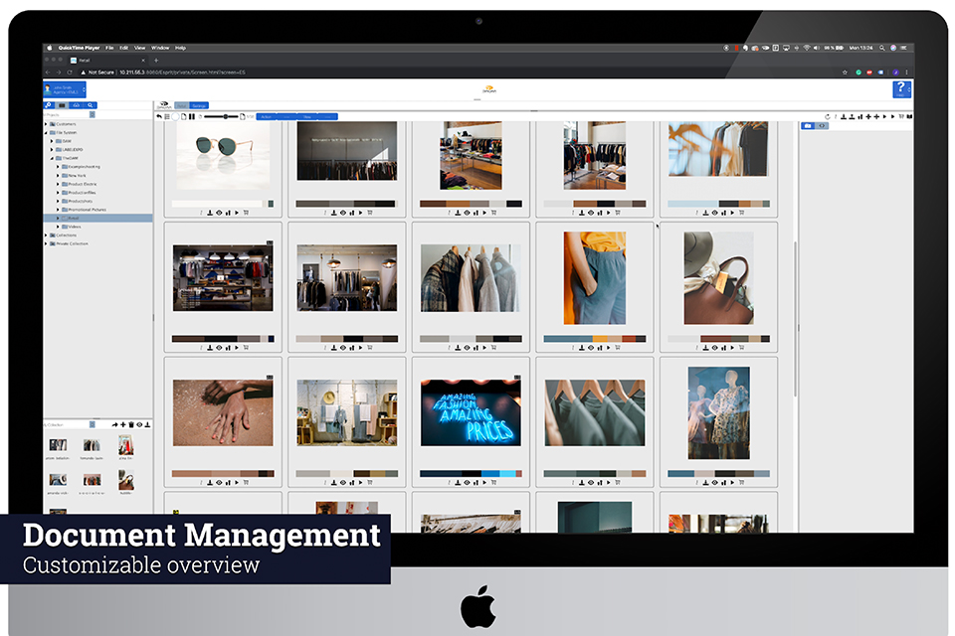
Task: Click the bookmark star icon in the address bar
Action: click(x=845, y=72)
